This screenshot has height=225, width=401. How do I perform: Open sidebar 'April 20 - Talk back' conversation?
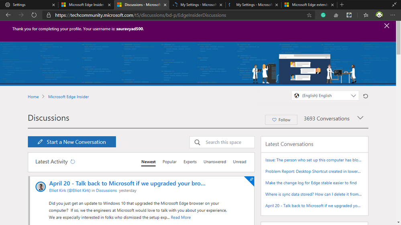313,206
